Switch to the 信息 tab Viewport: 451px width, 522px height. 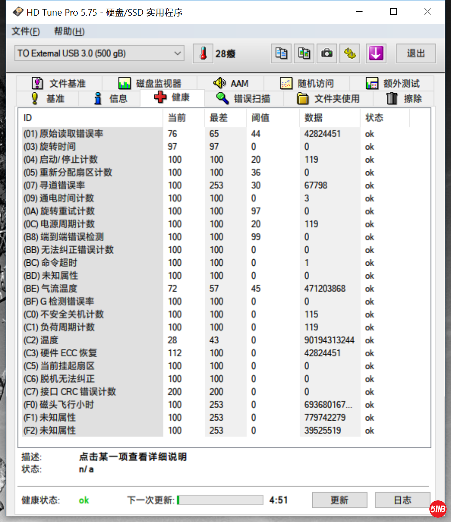coord(110,98)
